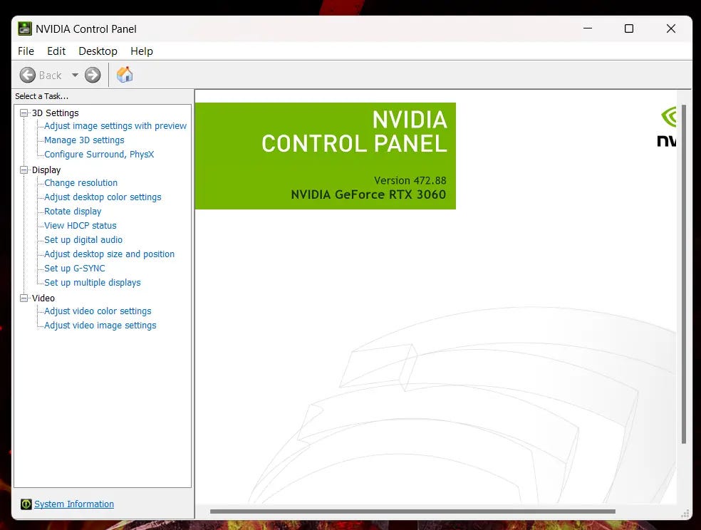Open Configure Surround, PhysX
Screen dimensions: 701x530
[x=99, y=155]
